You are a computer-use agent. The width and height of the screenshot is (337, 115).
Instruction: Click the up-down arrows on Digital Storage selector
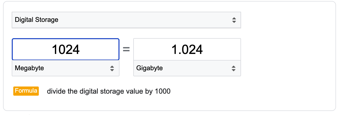[234, 20]
